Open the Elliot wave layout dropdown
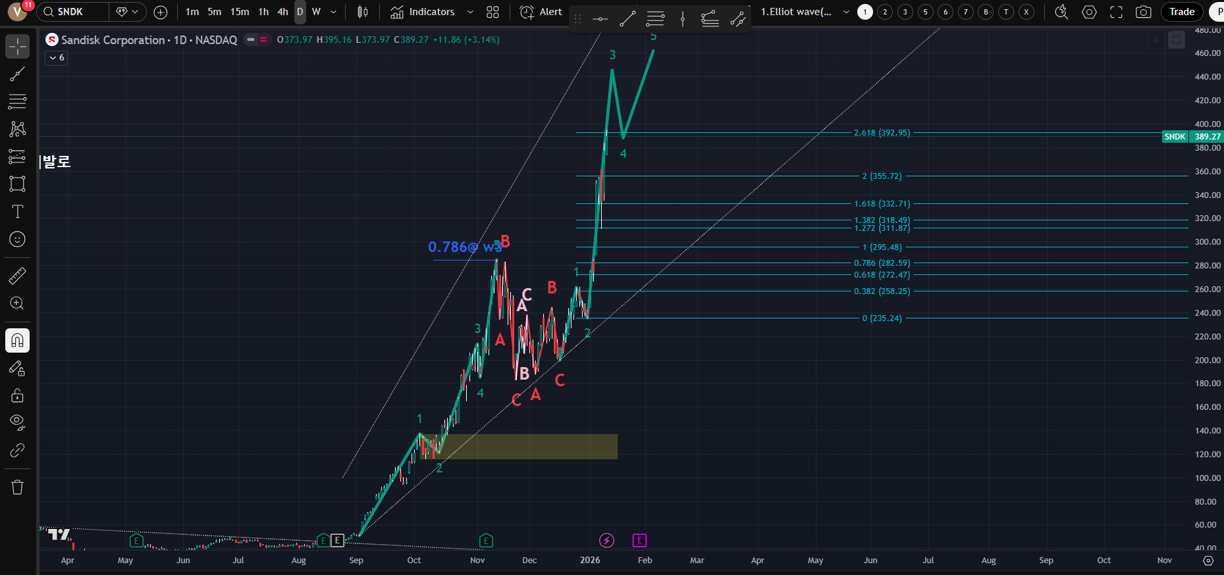The width and height of the screenshot is (1224, 575). coord(846,12)
